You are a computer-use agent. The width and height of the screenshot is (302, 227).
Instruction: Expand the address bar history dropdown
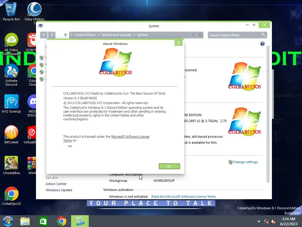tap(193, 35)
